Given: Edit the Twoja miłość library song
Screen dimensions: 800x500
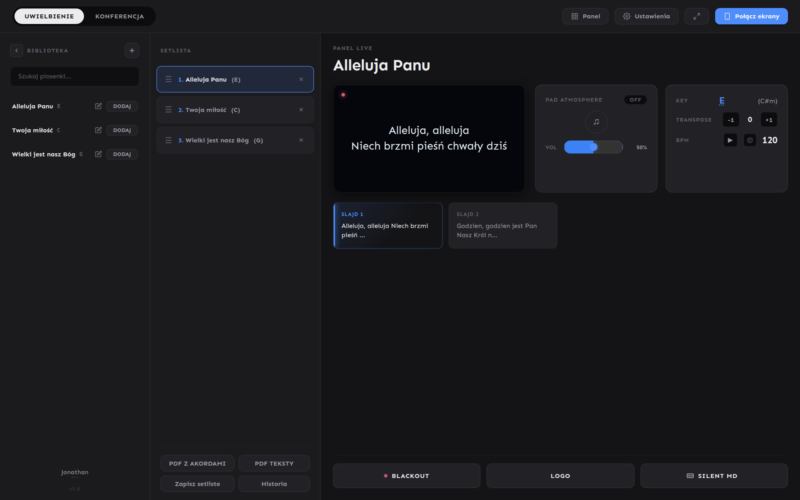Looking at the screenshot, I should tap(98, 130).
